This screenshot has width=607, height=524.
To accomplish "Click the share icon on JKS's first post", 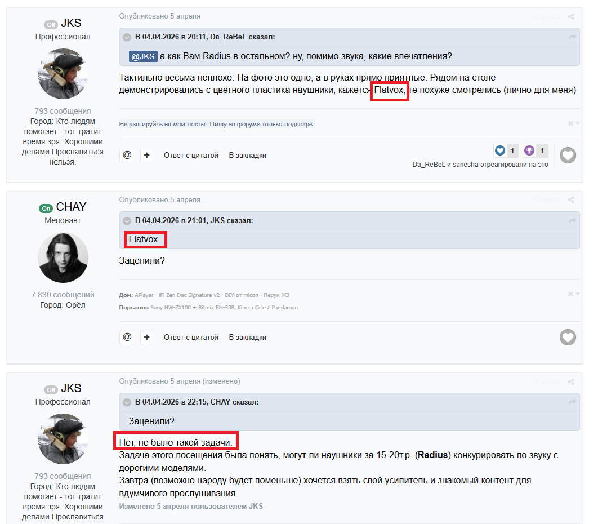I will (571, 17).
